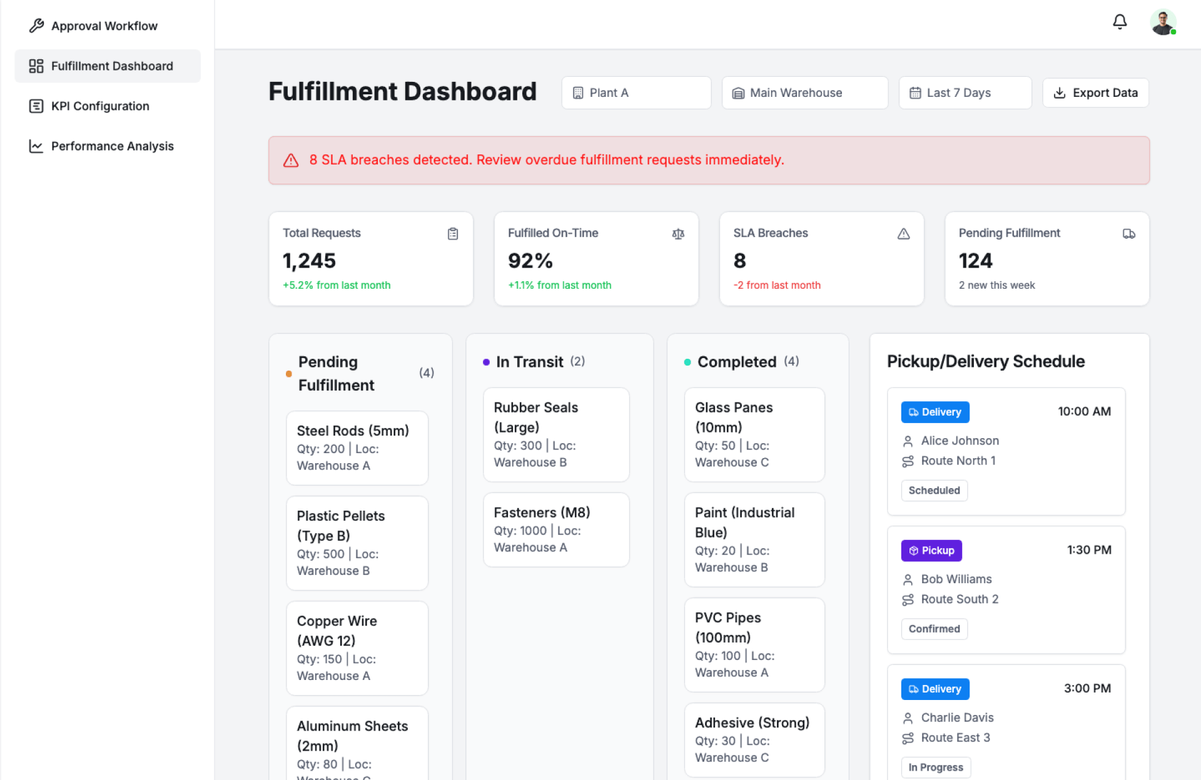Click the Approval Workflow wrench icon
The image size is (1201, 780).
[36, 26]
